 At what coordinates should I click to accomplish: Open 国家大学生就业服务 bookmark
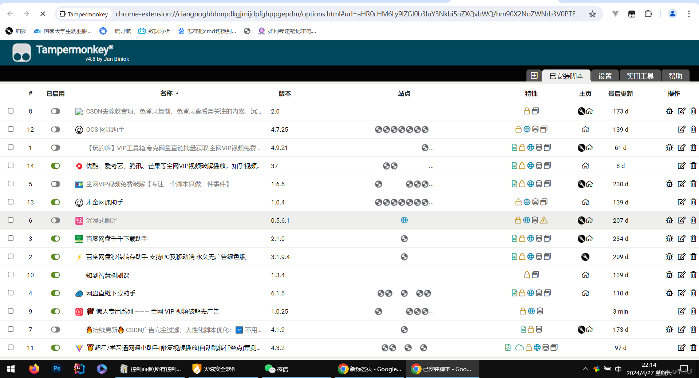[63, 31]
